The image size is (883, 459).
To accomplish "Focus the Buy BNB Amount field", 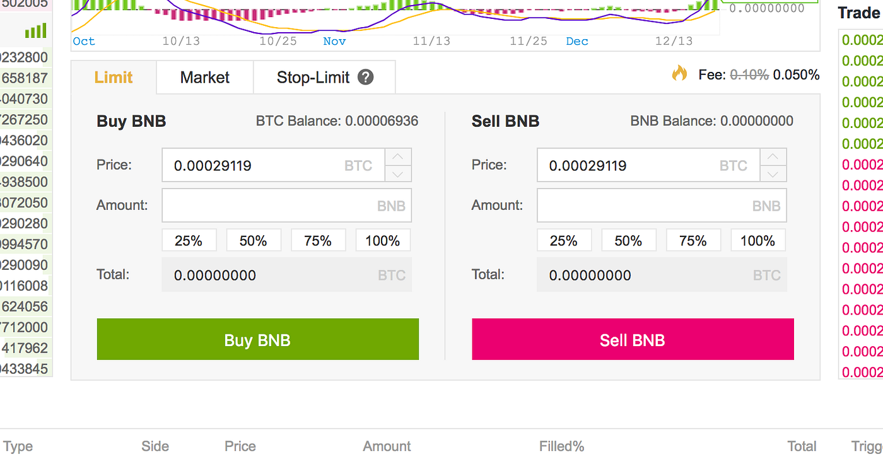I will tap(287, 206).
